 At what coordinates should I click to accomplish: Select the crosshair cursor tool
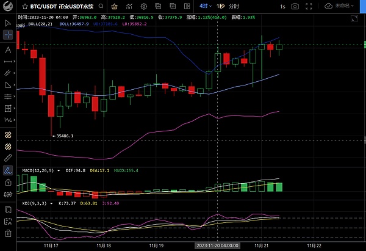click(8, 35)
